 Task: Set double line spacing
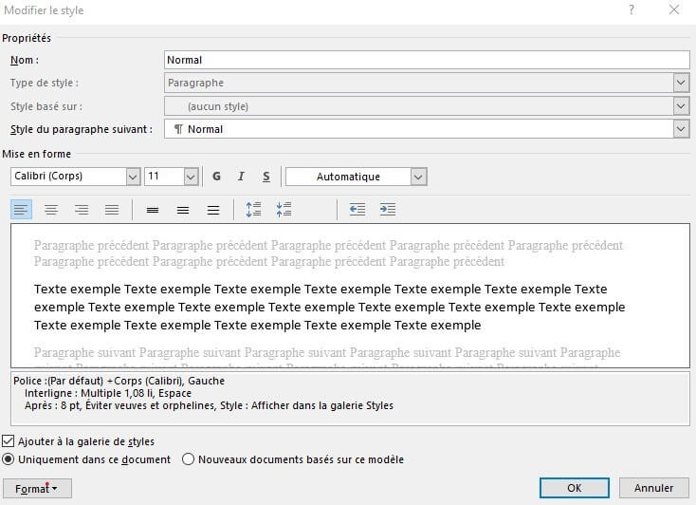click(213, 210)
